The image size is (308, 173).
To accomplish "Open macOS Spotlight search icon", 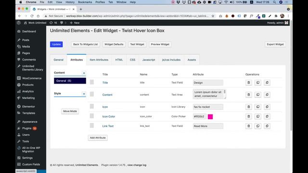I will pos(274,2).
